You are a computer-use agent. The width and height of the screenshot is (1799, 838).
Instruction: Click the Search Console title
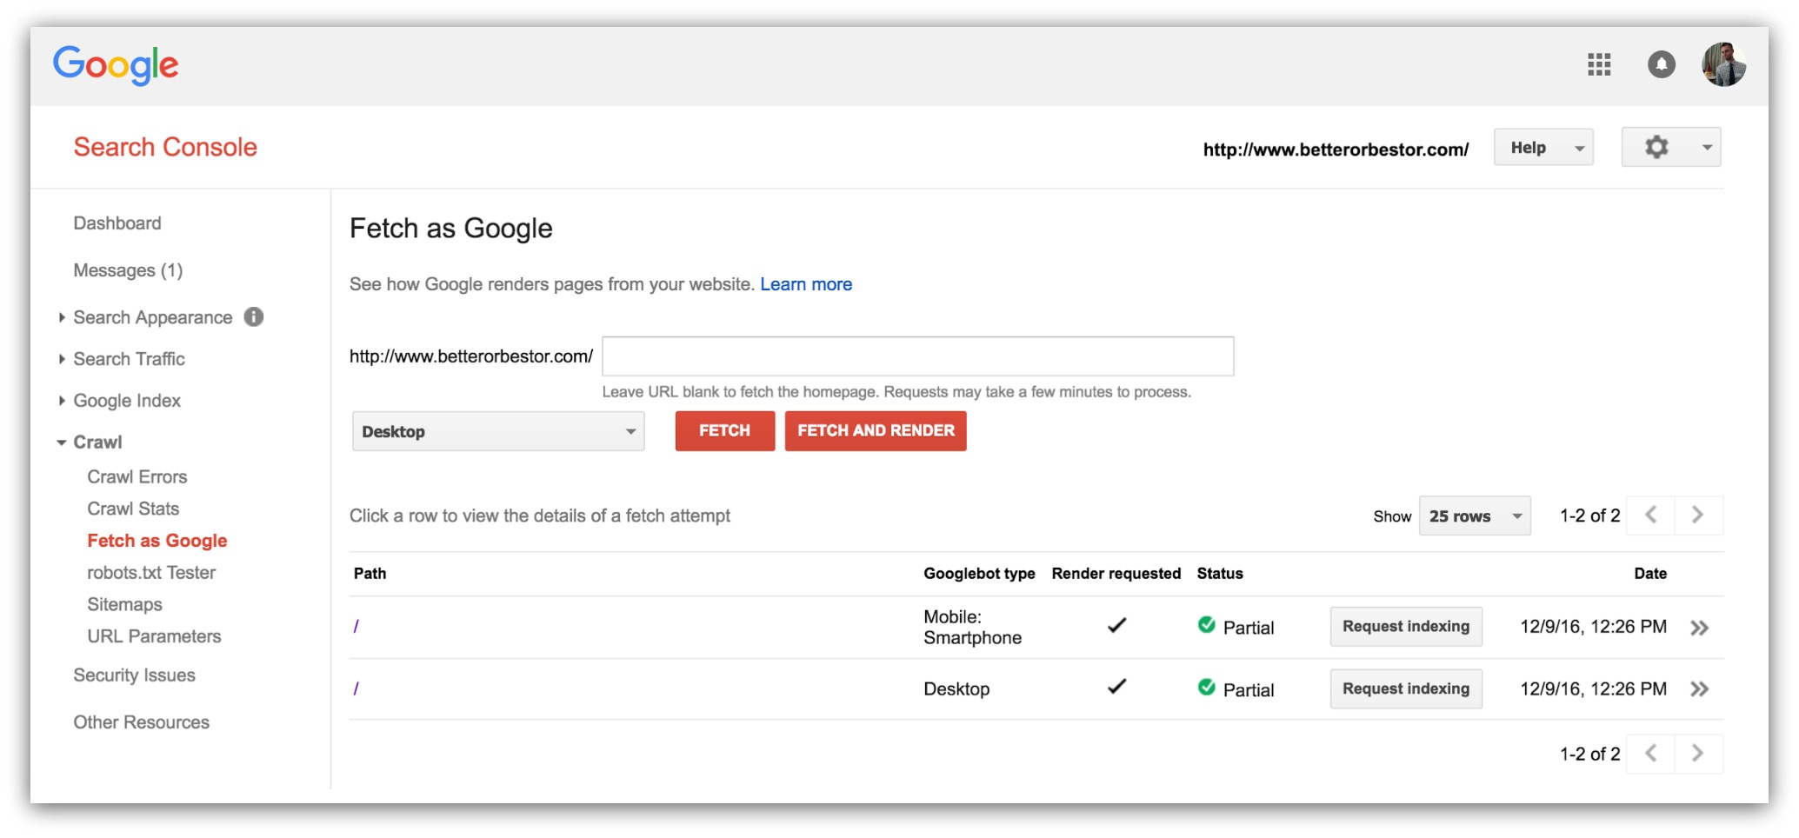[x=165, y=147]
